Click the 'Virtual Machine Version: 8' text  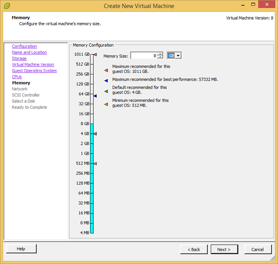250,18
